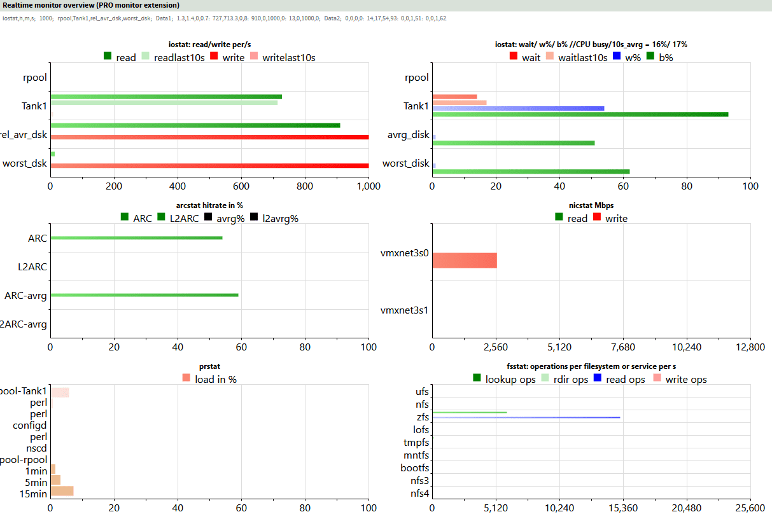Click 'worst_disk' label in iostat wait chart
This screenshot has width=772, height=519.
click(x=405, y=163)
